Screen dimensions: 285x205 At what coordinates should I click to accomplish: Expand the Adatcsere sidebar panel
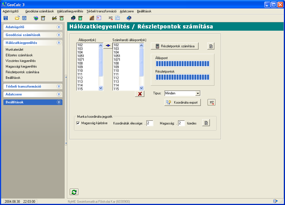(59, 94)
